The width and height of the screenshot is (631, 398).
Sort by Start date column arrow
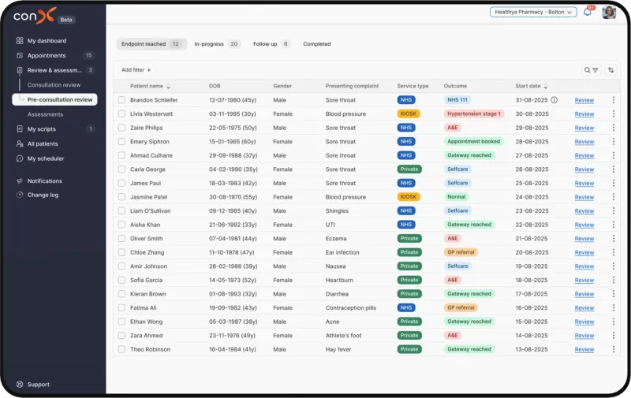(546, 86)
